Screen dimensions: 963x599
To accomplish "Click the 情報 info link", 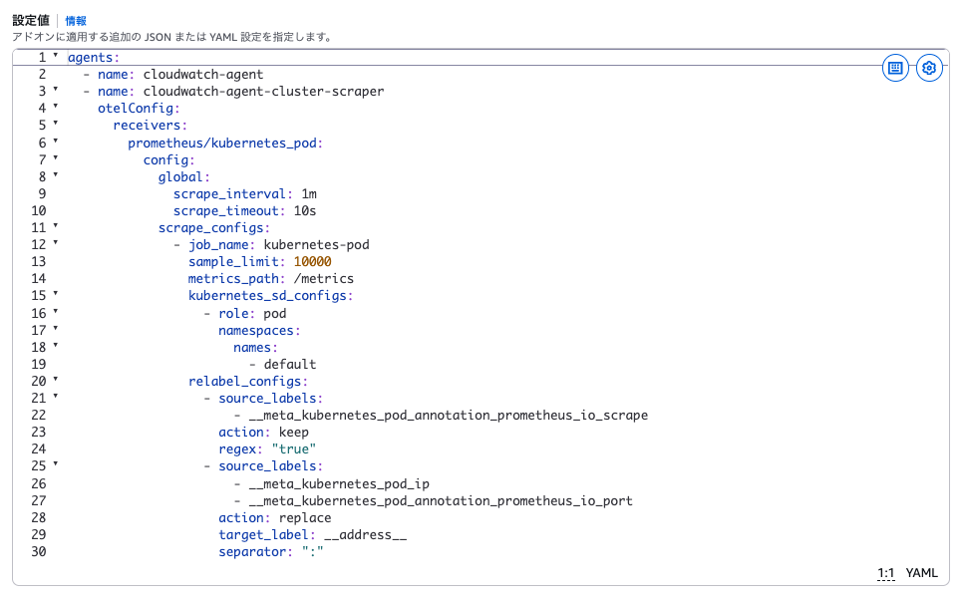I will 76,20.
